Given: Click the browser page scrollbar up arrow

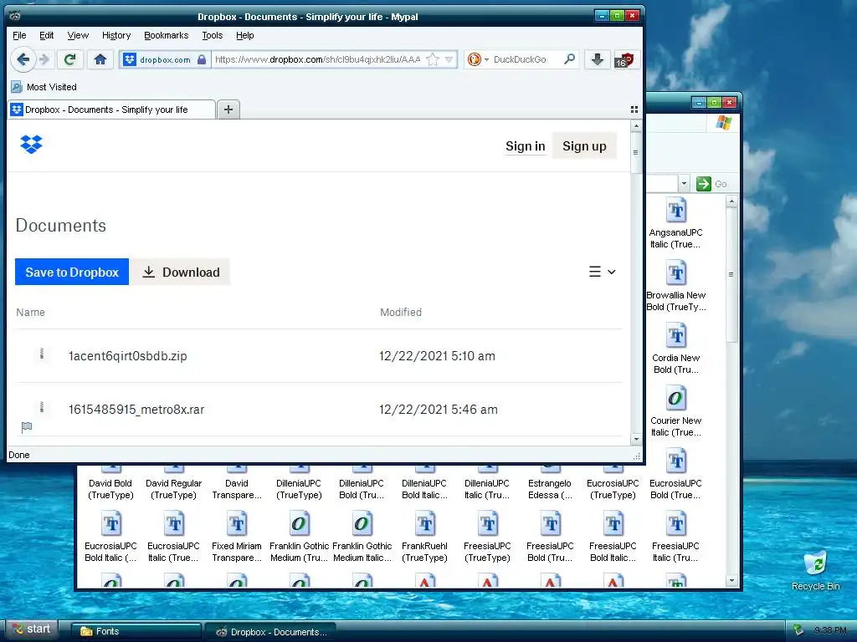Looking at the screenshot, I should pos(636,125).
